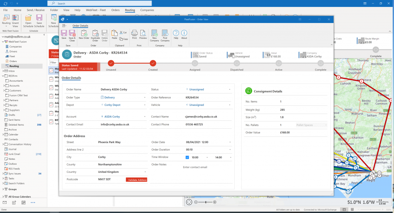The height and width of the screenshot is (213, 394).
Task: Switch to the Companies ribbon tab
Action: 147,10
